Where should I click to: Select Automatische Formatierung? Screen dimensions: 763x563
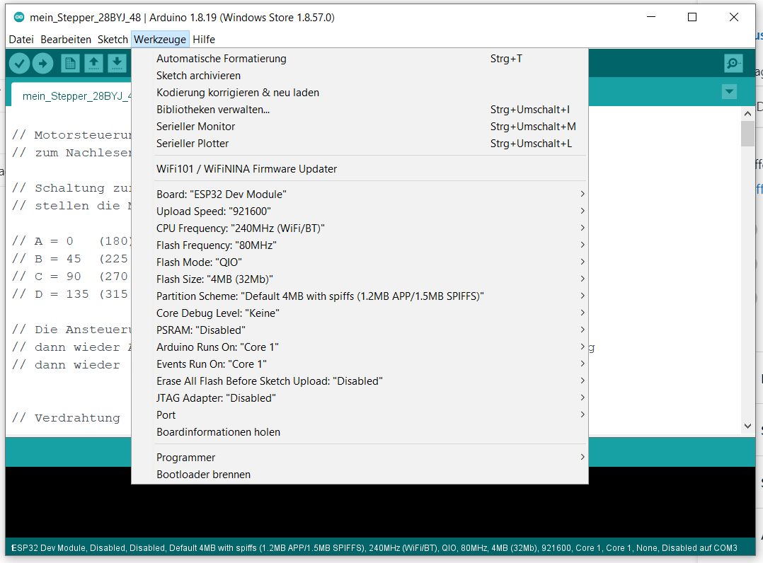(x=360, y=59)
